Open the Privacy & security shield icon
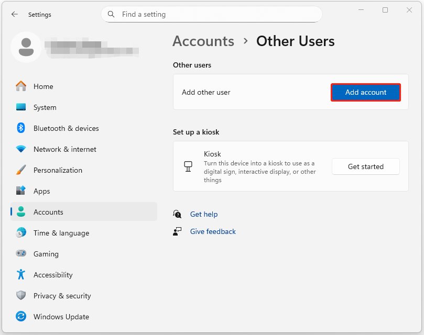The width and height of the screenshot is (424, 335). click(x=21, y=296)
